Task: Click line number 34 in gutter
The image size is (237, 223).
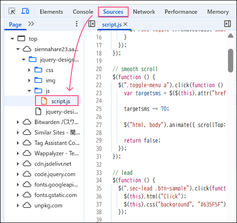Action: pyautogui.click(x=99, y=180)
